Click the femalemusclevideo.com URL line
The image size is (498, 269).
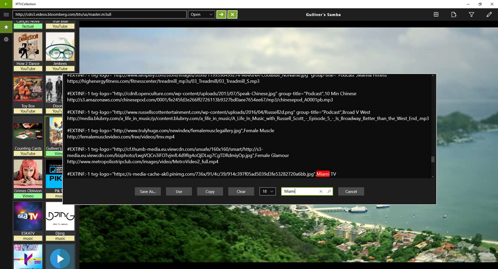coord(121,137)
